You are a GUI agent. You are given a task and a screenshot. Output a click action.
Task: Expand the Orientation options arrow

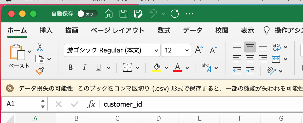(281, 71)
